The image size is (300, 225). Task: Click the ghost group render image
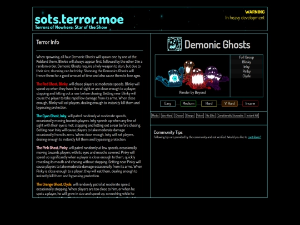click(192, 75)
